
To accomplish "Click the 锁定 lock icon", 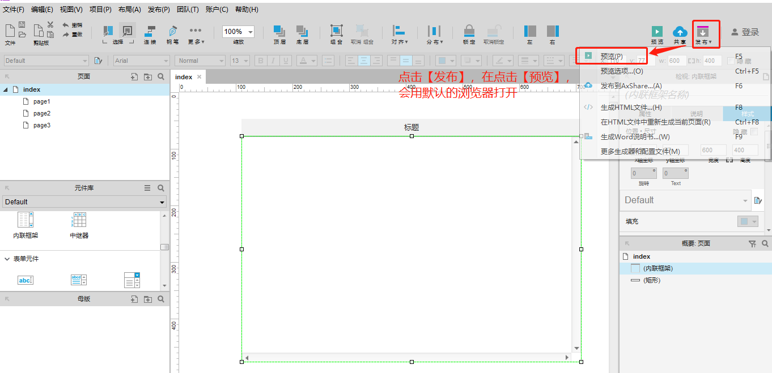I will pos(469,31).
